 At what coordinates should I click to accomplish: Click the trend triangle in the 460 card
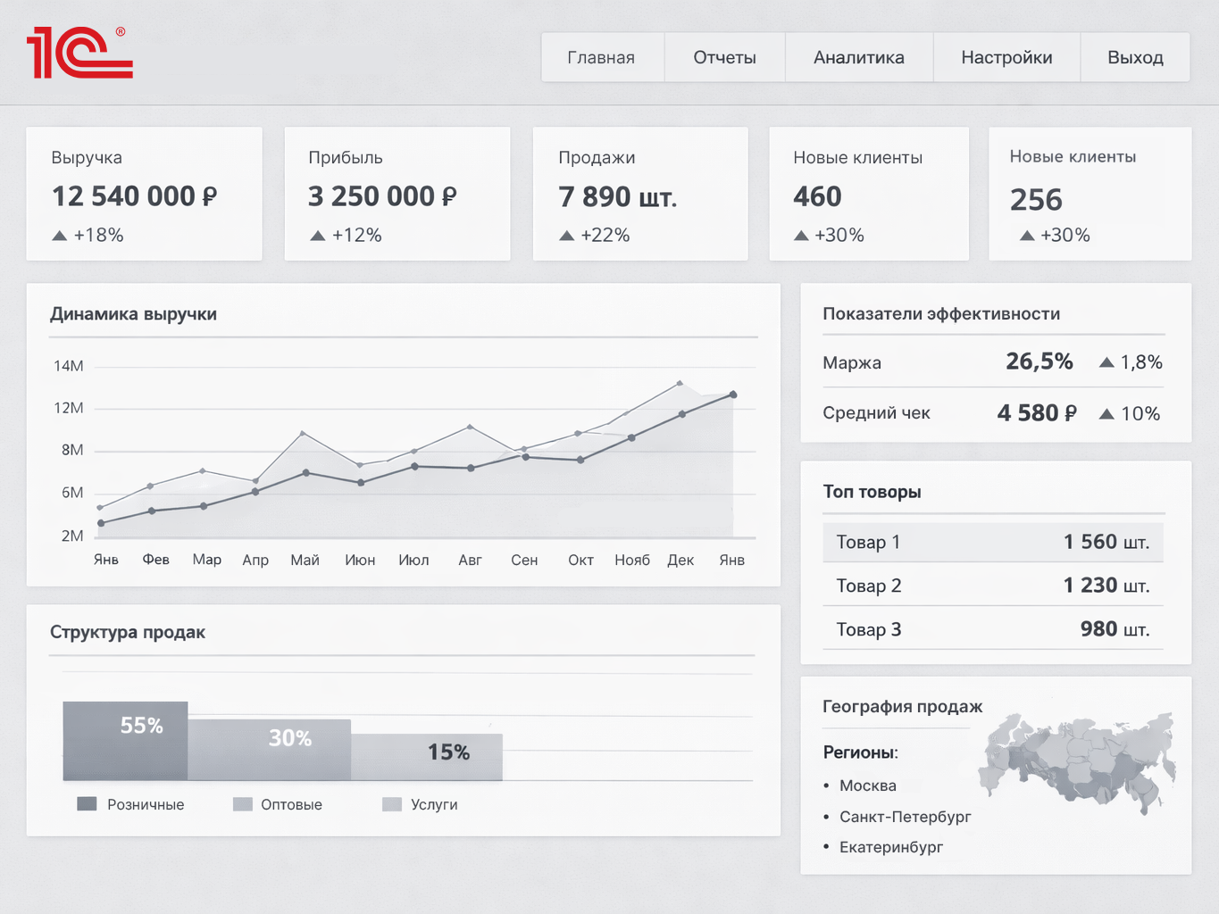(x=801, y=236)
